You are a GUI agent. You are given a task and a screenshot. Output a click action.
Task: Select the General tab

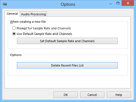tap(12, 14)
